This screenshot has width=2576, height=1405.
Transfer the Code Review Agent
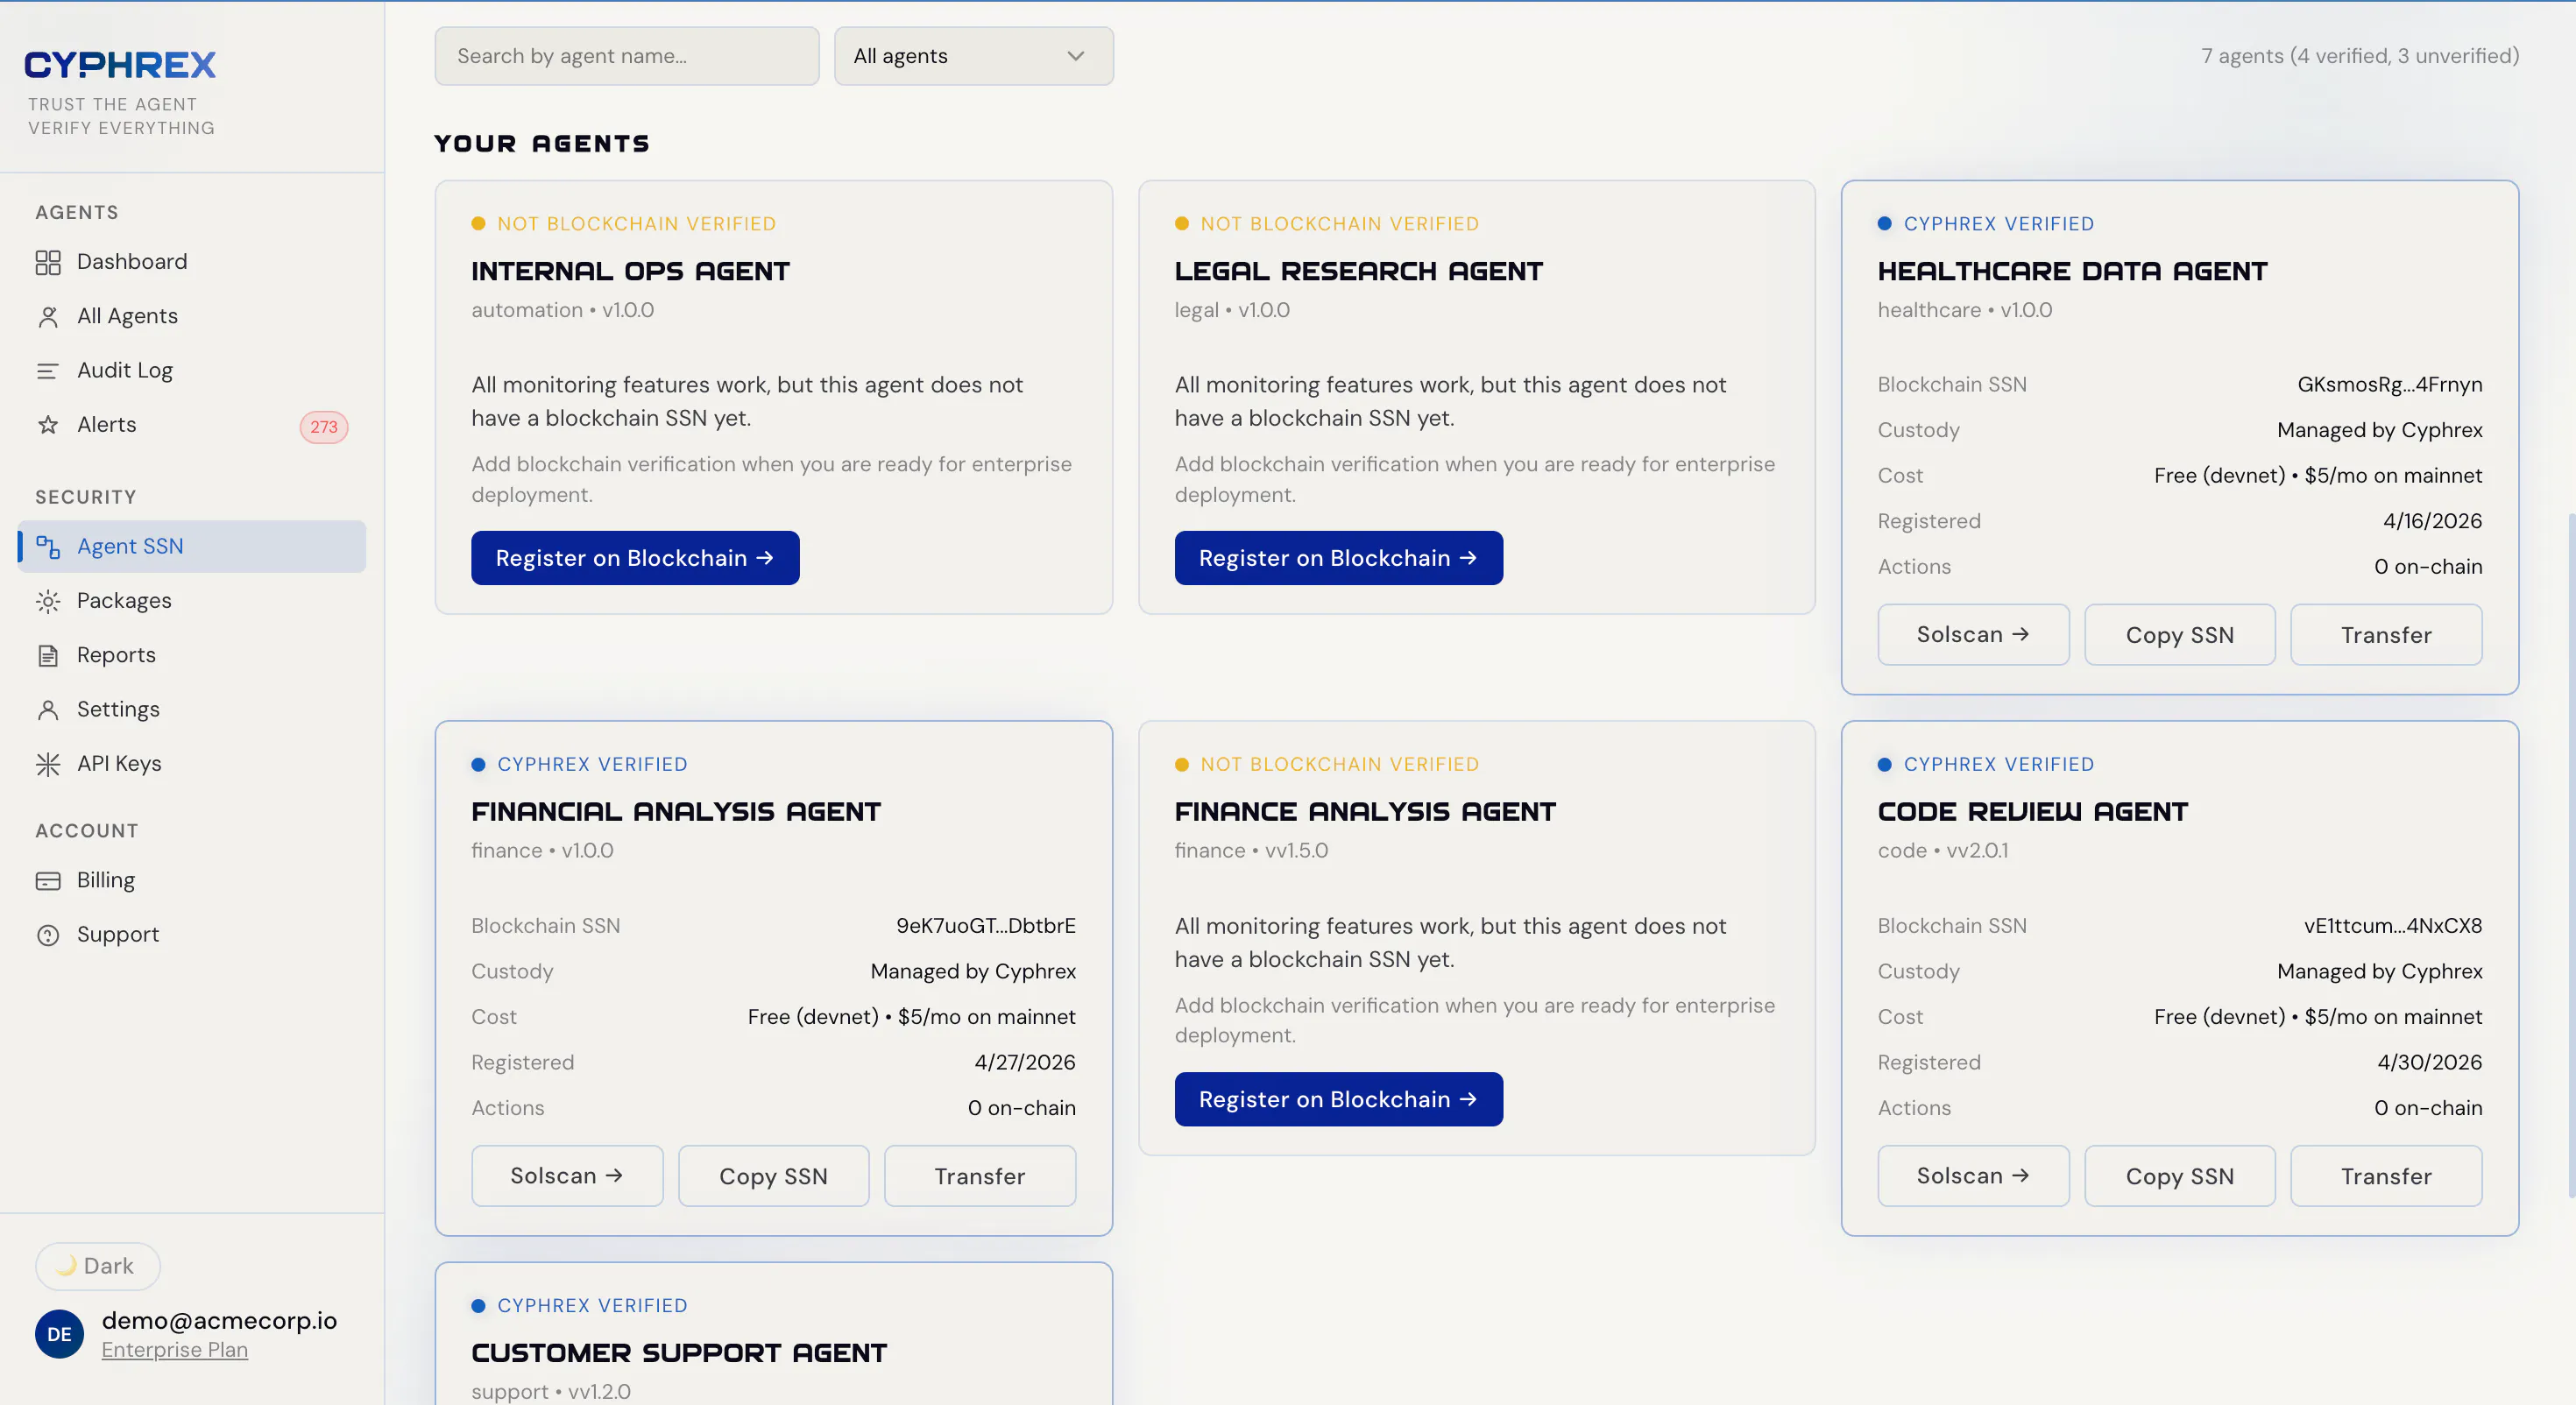coord(2385,1176)
